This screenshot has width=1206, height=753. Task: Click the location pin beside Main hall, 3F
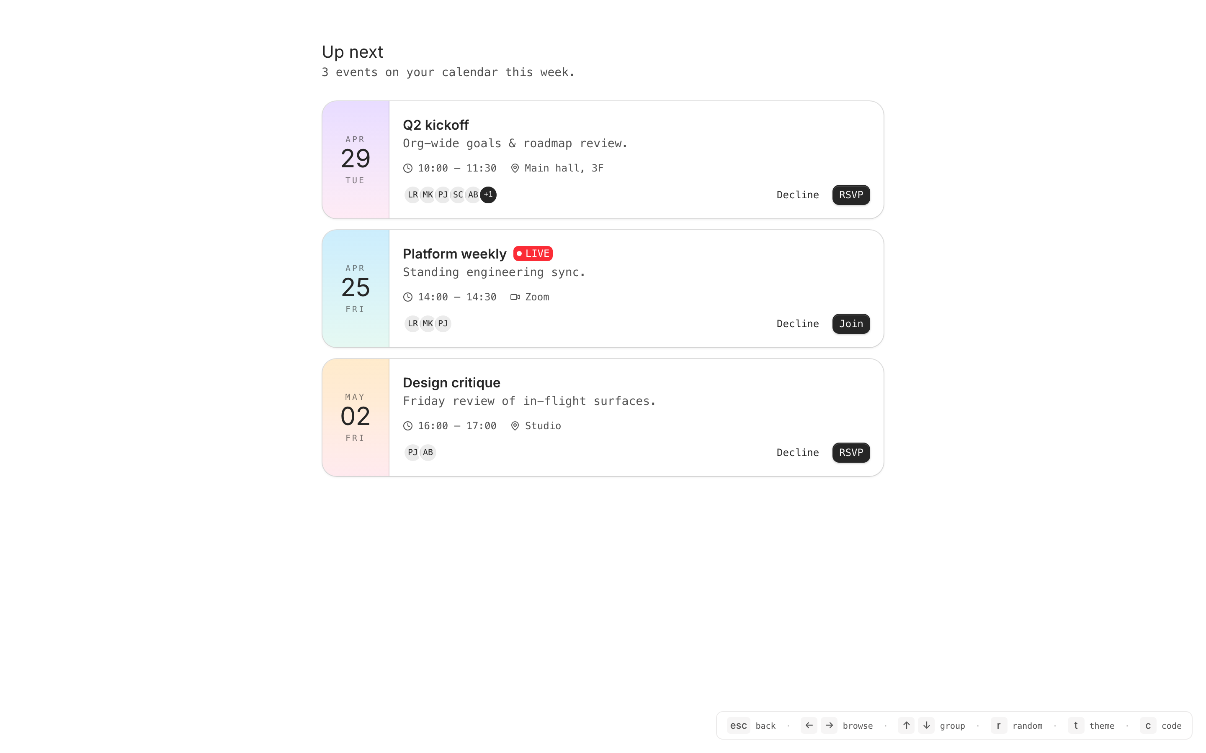click(515, 168)
